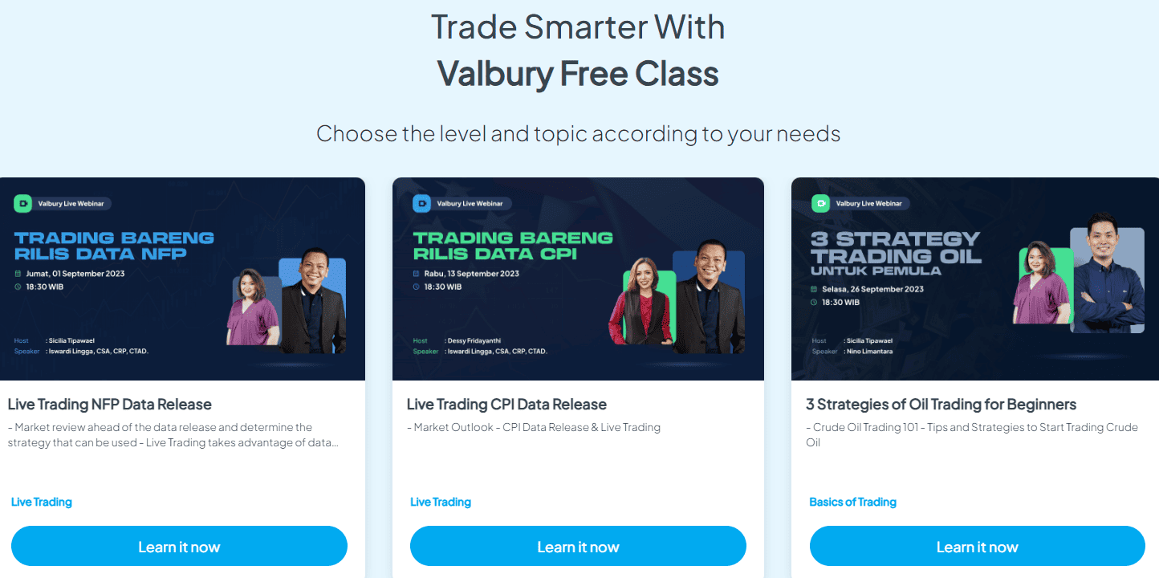
Task: Open the 3 Strategy Trading Oil thumbnail
Action: [975, 279]
